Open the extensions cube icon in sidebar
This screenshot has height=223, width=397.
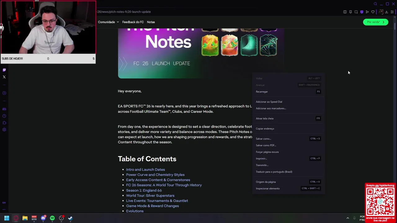4,123
